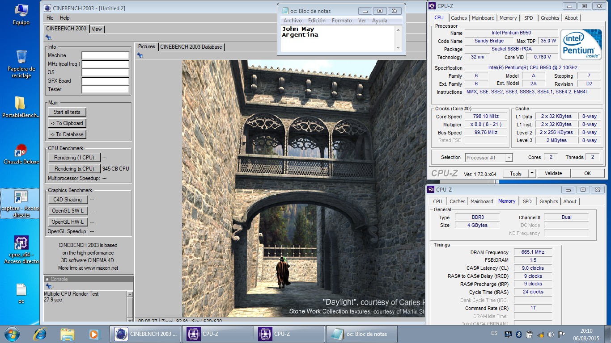Click the Tester input field
Viewport: 611px width, 343px height.
pos(106,90)
